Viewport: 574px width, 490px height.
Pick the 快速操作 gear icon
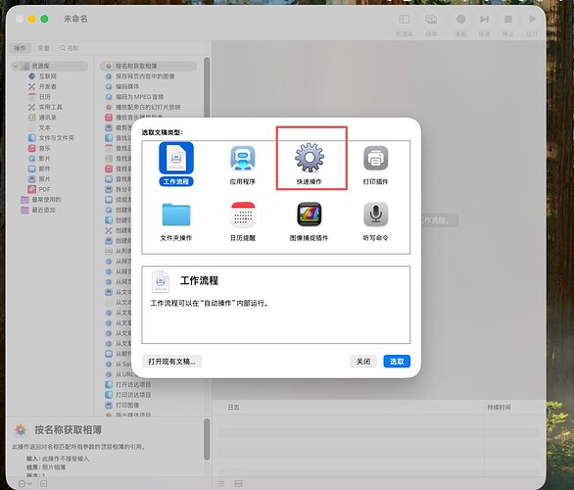click(x=310, y=158)
